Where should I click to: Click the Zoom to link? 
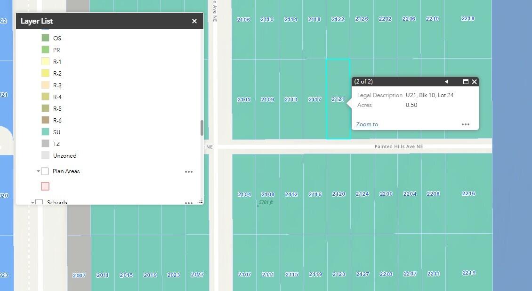pyautogui.click(x=367, y=124)
